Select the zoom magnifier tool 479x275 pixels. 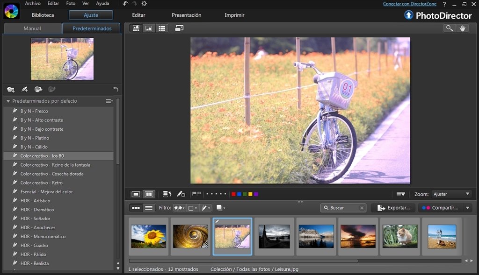449,28
